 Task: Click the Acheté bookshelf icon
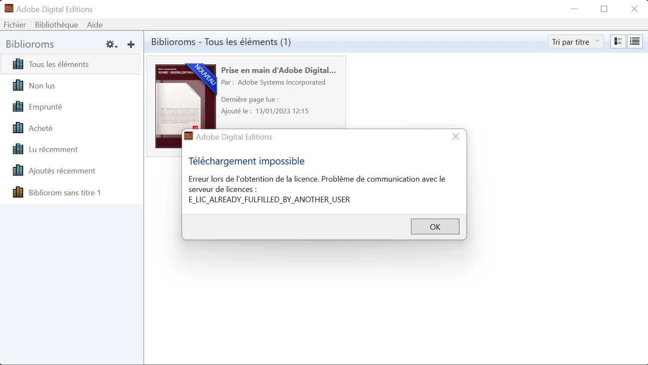[x=18, y=128]
